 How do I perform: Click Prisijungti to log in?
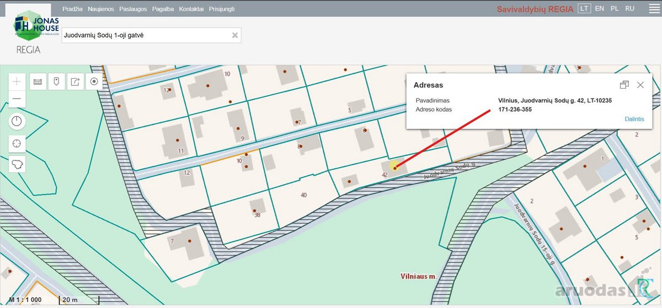click(222, 9)
